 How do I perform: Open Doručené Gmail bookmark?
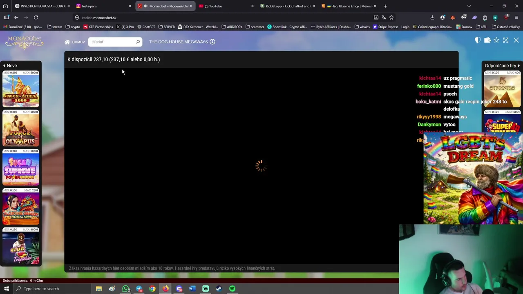pyautogui.click(x=22, y=27)
